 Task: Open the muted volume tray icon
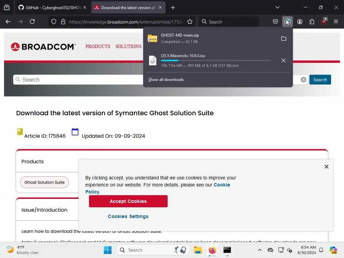pos(290,250)
